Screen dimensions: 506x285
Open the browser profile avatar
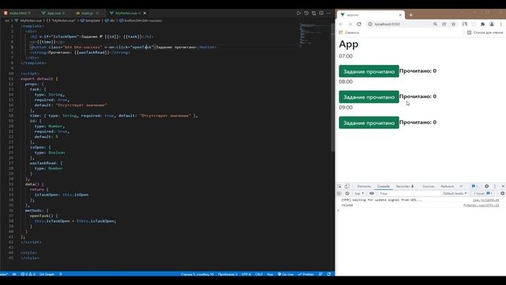pos(492,25)
